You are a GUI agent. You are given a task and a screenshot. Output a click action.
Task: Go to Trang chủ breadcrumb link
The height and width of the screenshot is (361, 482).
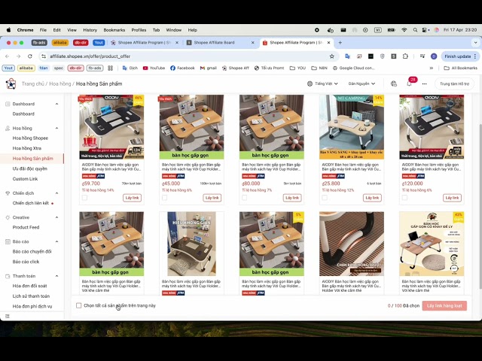click(x=33, y=83)
